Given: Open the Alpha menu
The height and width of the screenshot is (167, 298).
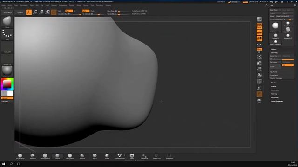Looking at the screenshot, I should (3, 5).
